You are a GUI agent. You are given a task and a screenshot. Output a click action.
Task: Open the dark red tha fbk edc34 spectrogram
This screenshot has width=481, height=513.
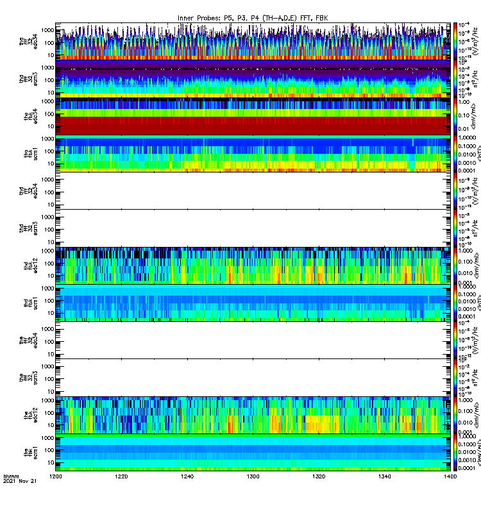click(x=253, y=116)
